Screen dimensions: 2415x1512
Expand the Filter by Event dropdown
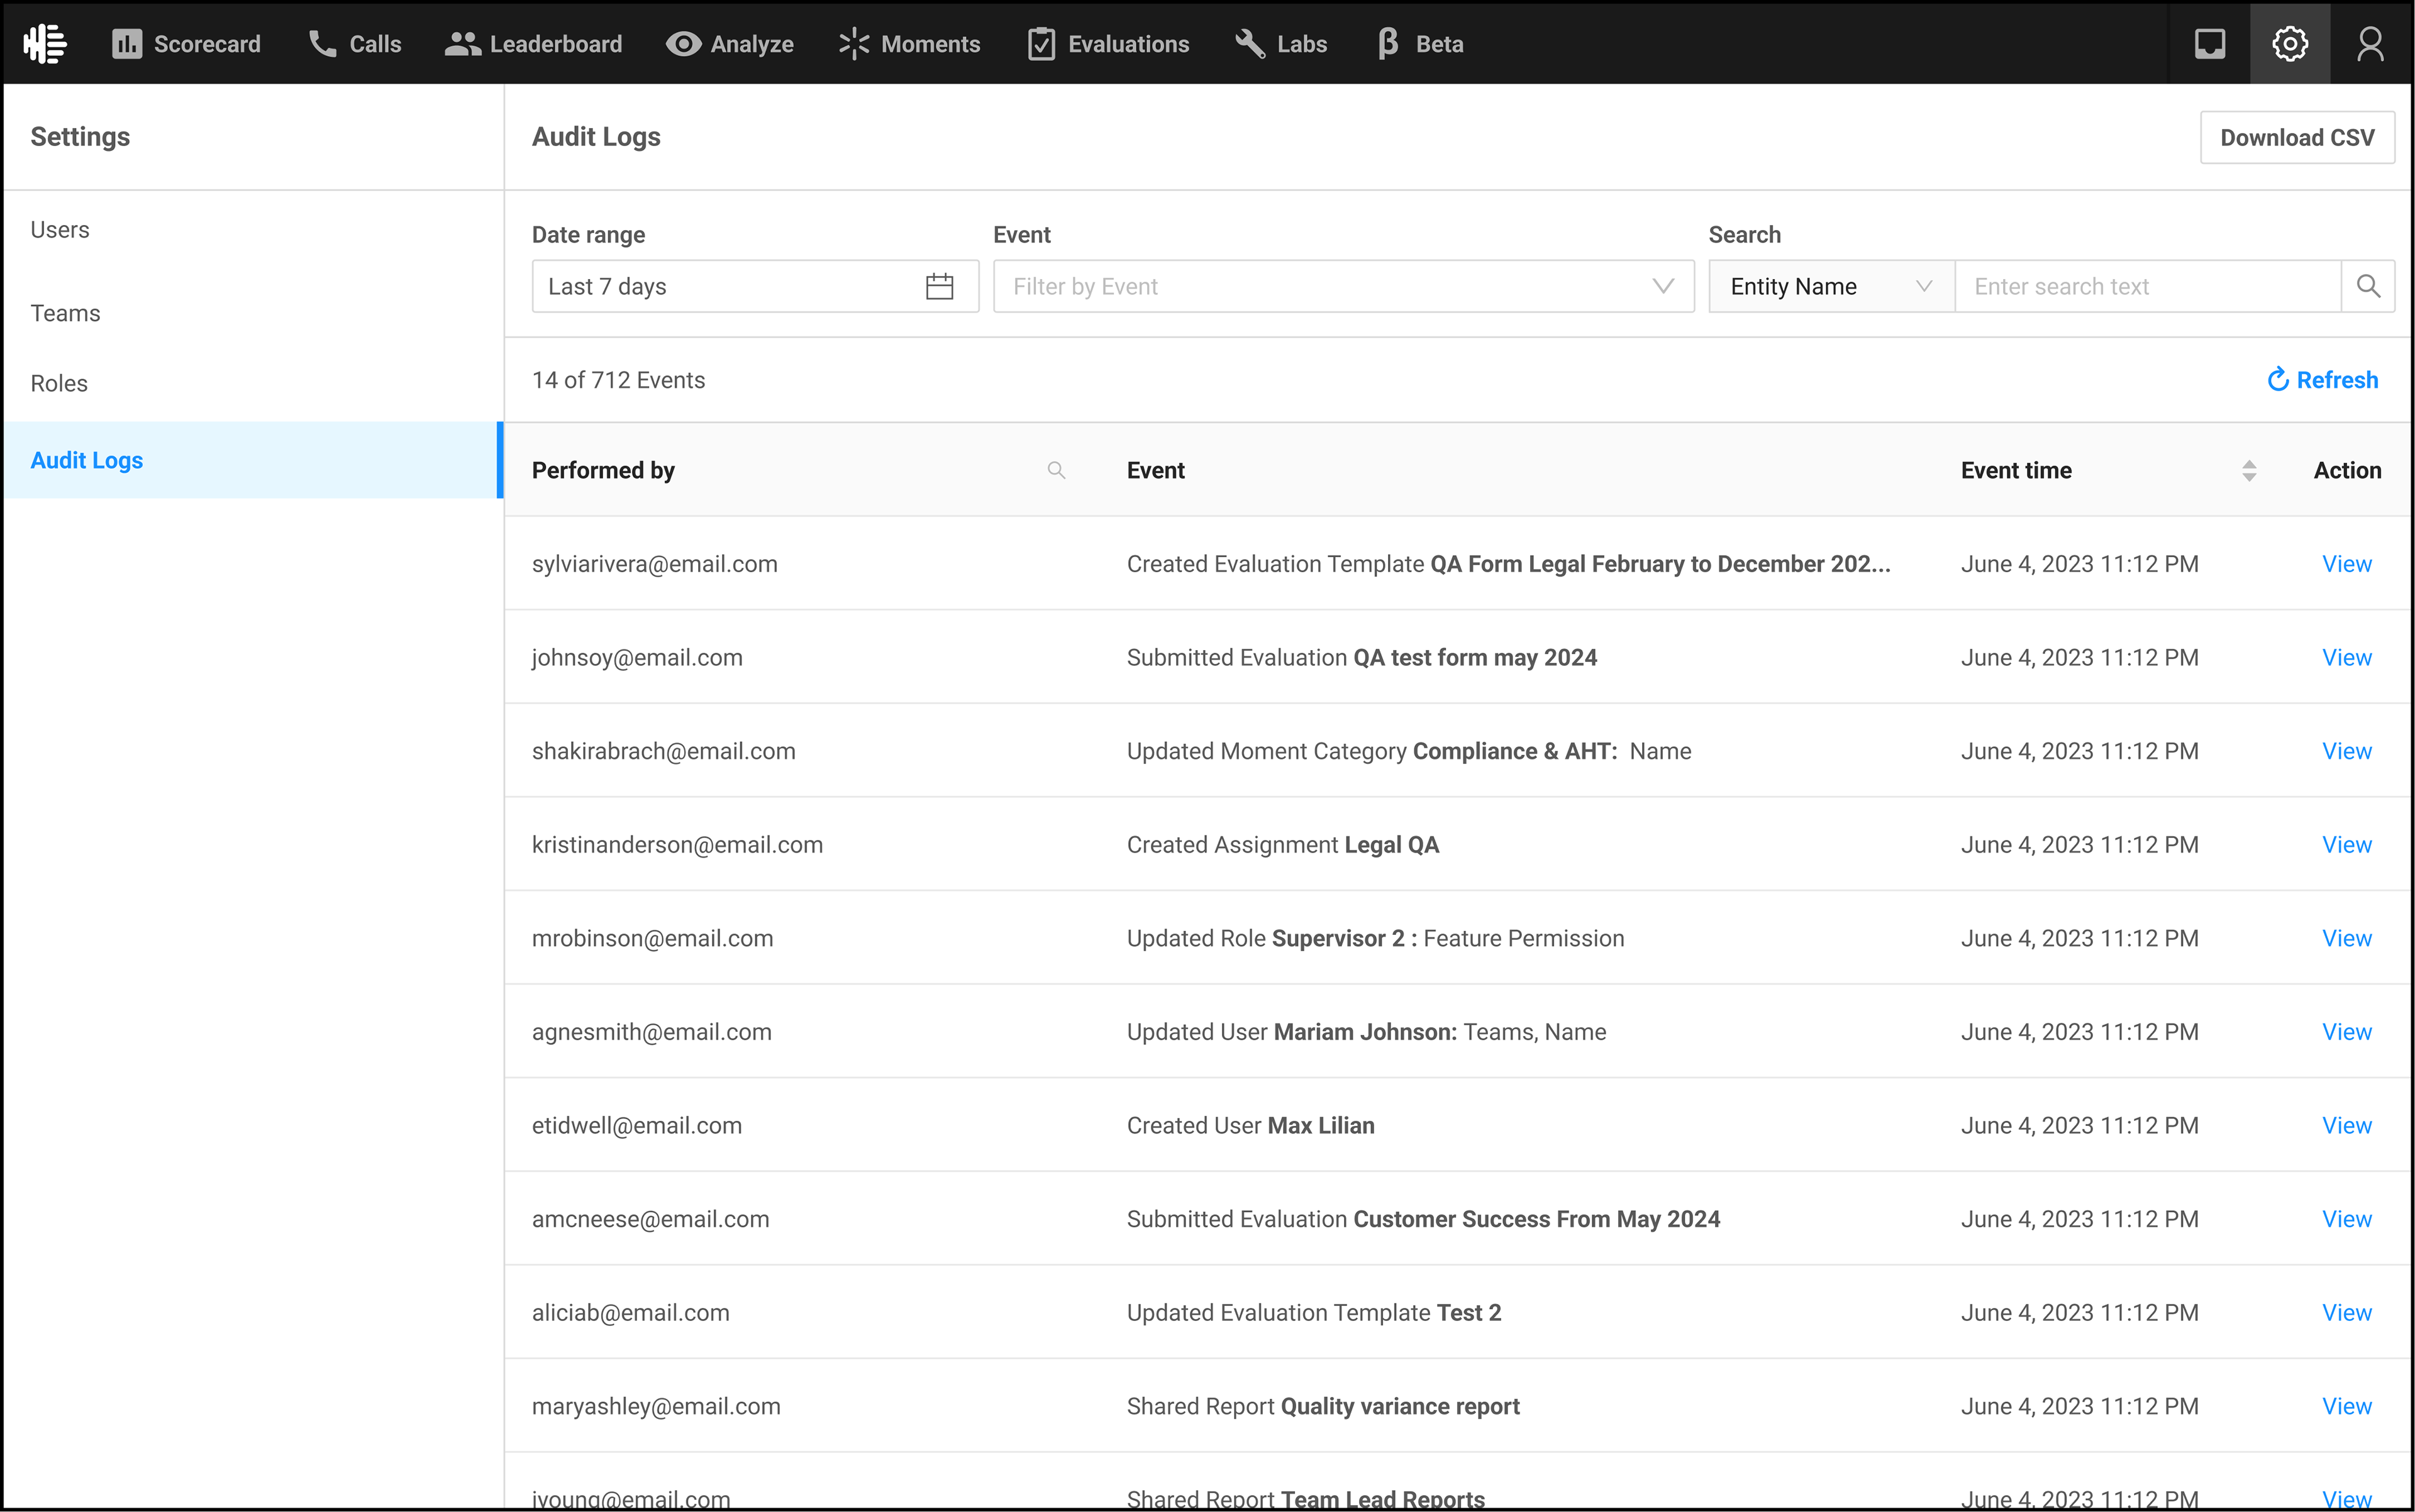click(x=1343, y=287)
